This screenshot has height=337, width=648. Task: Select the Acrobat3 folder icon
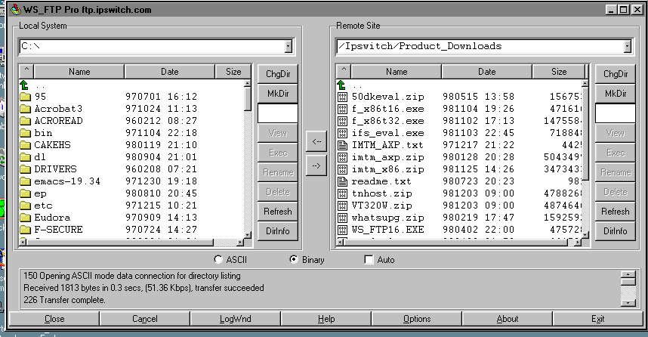(25, 109)
